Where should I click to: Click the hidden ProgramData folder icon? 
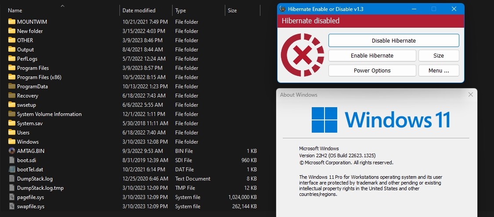point(12,86)
